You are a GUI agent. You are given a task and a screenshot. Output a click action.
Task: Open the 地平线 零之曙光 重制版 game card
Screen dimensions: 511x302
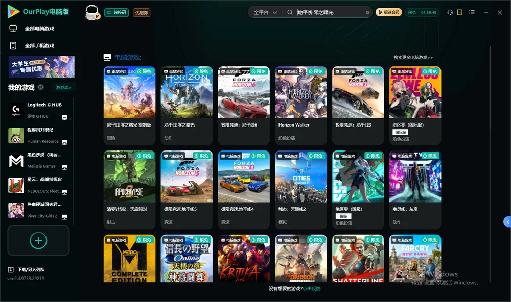[129, 106]
